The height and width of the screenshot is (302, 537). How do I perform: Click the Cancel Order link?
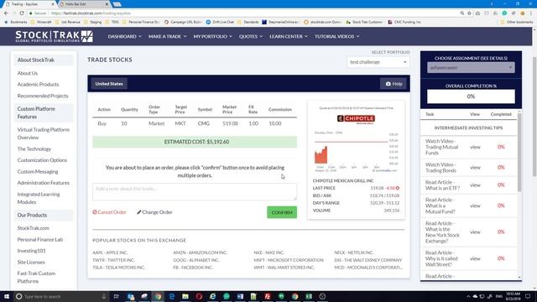tap(109, 212)
